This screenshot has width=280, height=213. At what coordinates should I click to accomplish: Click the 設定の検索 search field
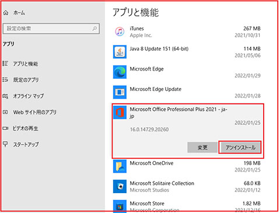(x=51, y=29)
